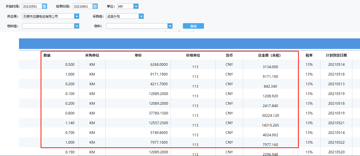
Task: Click the 结束时间 date field 20210601
Action: click(x=83, y=6)
